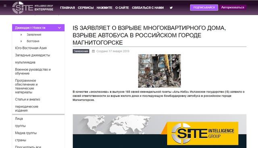This screenshot has width=258, height=148.
Task: Open Медиа группы sidebar link
Action: tap(26, 133)
